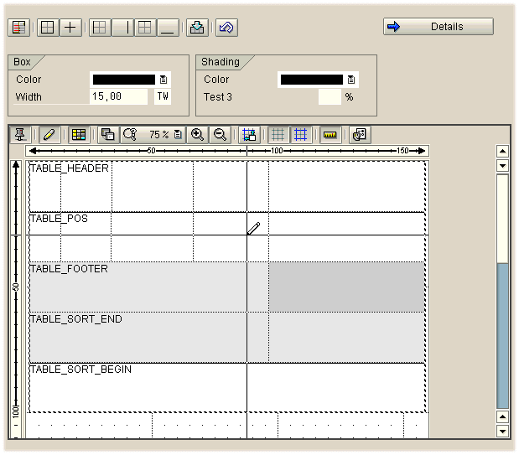
Task: Open the Shading color value picker
Action: [x=351, y=80]
